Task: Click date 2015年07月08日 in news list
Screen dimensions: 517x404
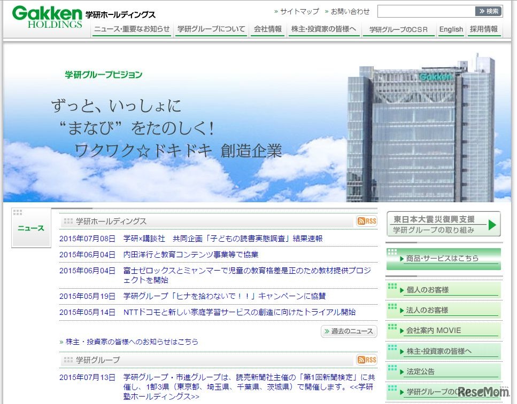Action: point(87,239)
